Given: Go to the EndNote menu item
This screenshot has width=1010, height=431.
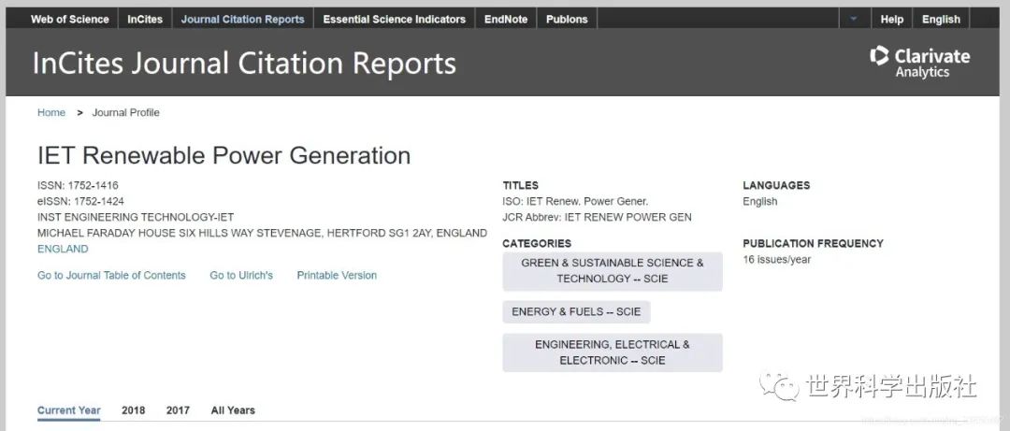Looking at the screenshot, I should (x=506, y=19).
